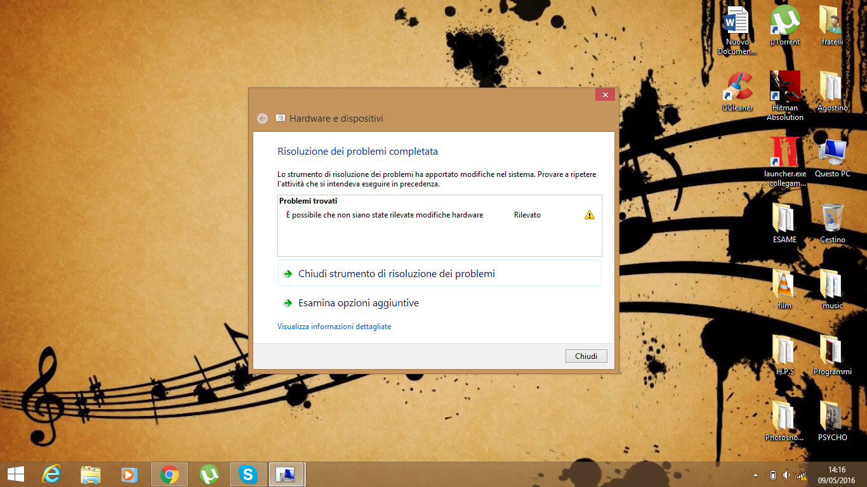Launch Hitman Absolution from desktop
This screenshot has height=487, width=867.
[x=784, y=89]
